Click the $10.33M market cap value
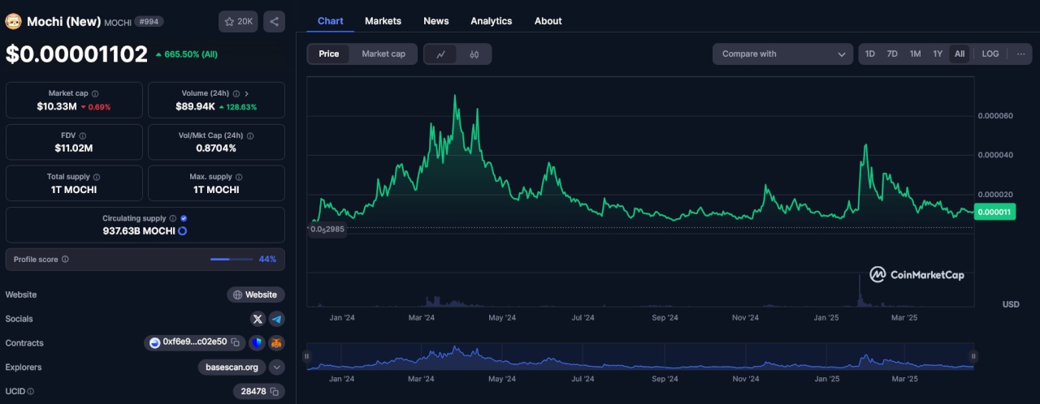Screen dimensions: 1040x404 point(57,106)
